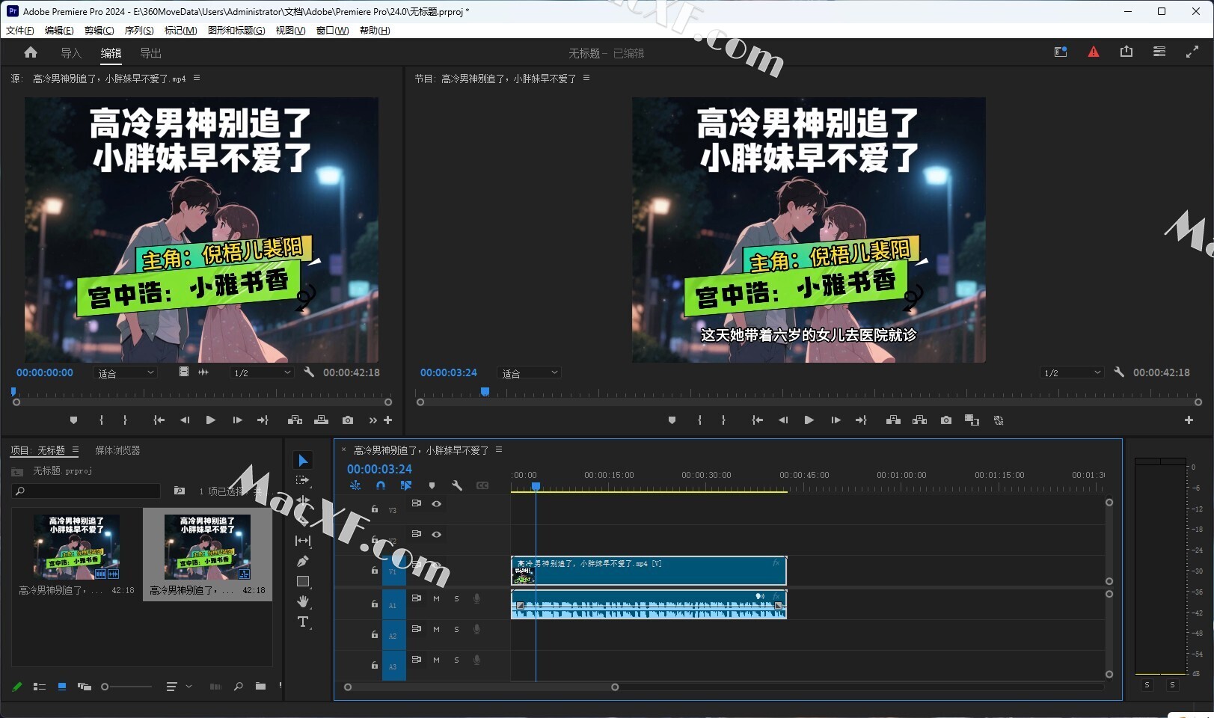
Task: Toggle V3 track output eye
Action: (x=437, y=503)
